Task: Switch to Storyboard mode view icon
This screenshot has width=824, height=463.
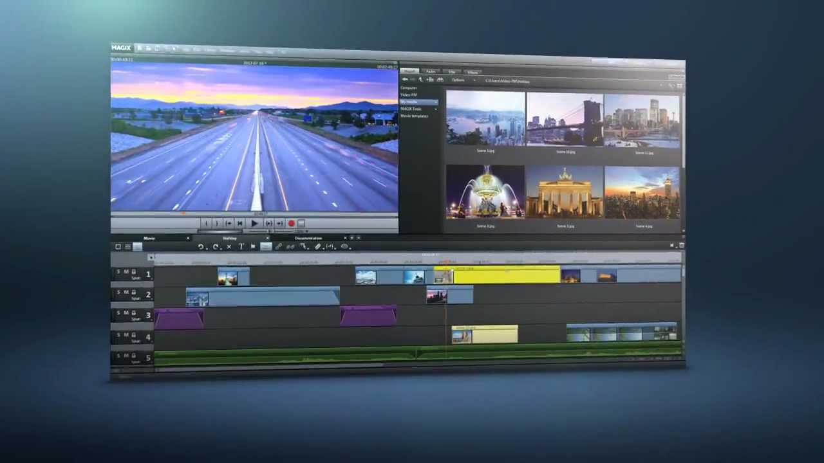Action: tap(118, 246)
